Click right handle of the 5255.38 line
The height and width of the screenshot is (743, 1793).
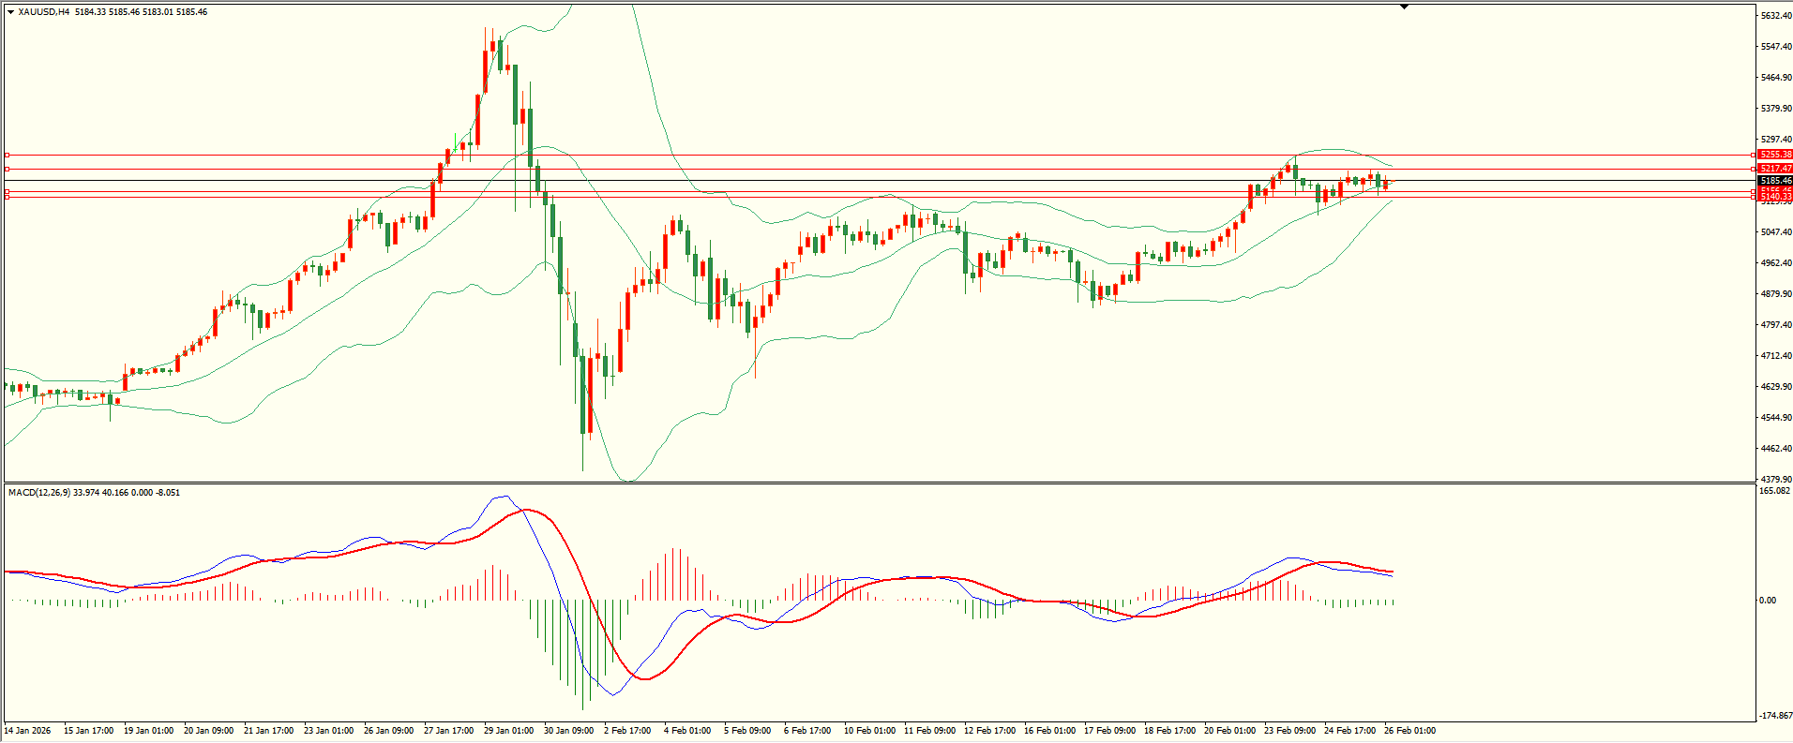pos(1754,155)
